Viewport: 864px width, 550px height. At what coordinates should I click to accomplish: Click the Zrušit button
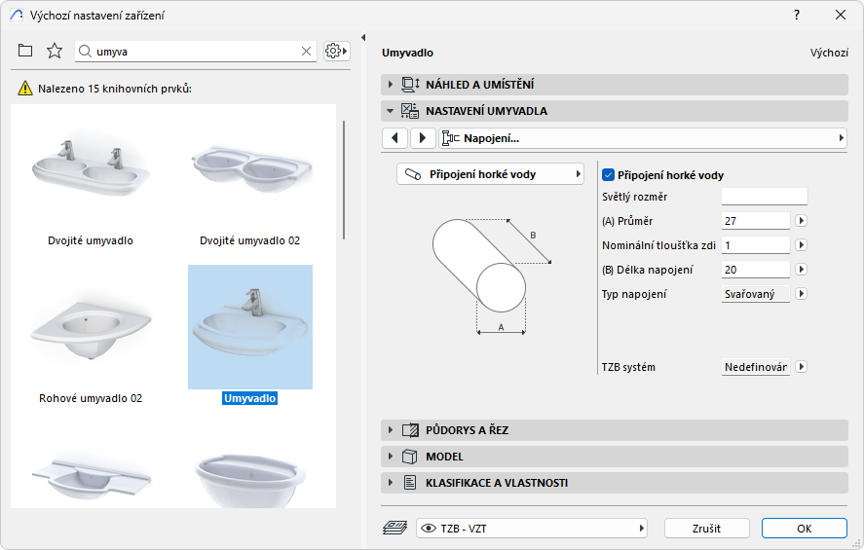click(x=707, y=528)
